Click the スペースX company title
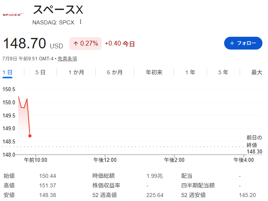This screenshot has height=201, width=268. [x=58, y=10]
